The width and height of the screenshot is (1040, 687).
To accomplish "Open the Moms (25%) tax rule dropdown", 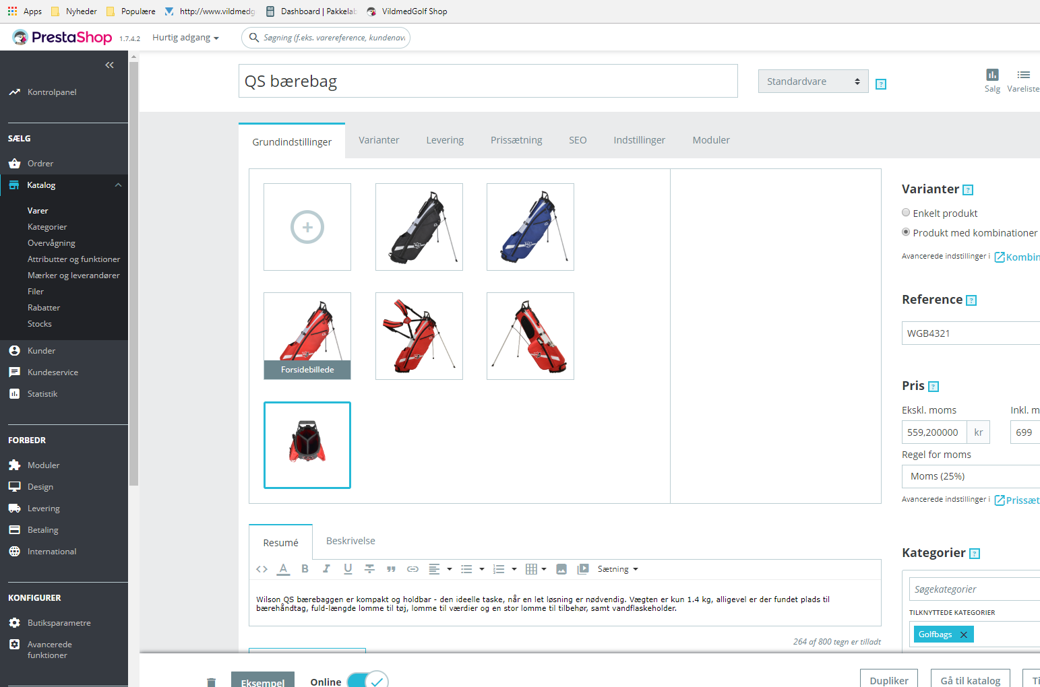I will tap(971, 476).
